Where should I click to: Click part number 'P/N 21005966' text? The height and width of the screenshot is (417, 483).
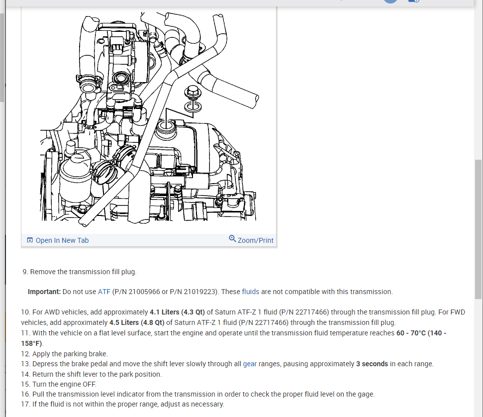[x=137, y=292]
